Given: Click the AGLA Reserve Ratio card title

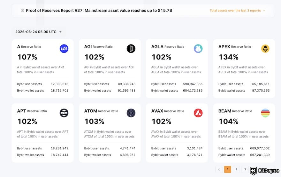Looking at the screenshot, I should [x=168, y=46].
